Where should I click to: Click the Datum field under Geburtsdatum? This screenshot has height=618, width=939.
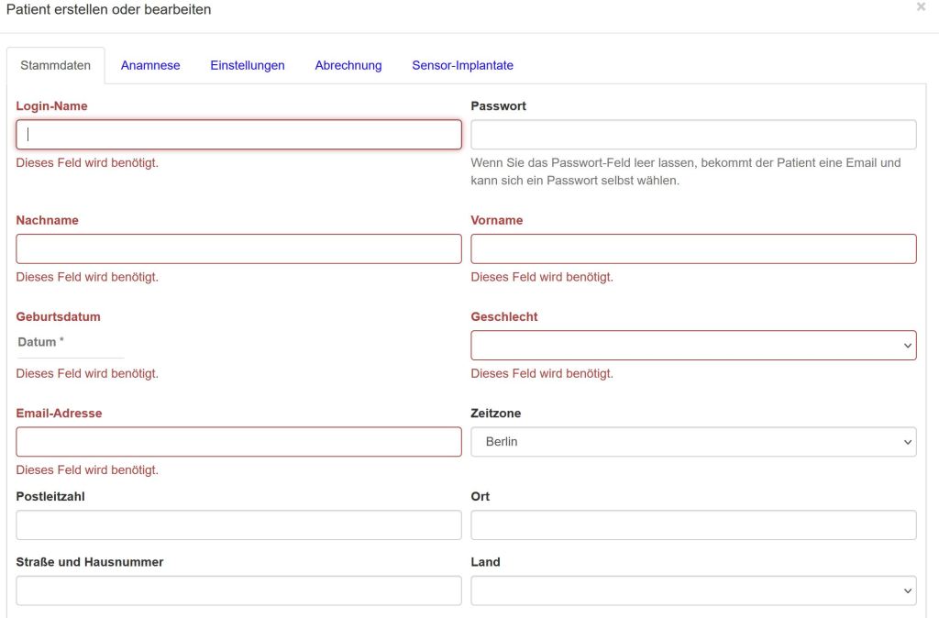tap(70, 343)
